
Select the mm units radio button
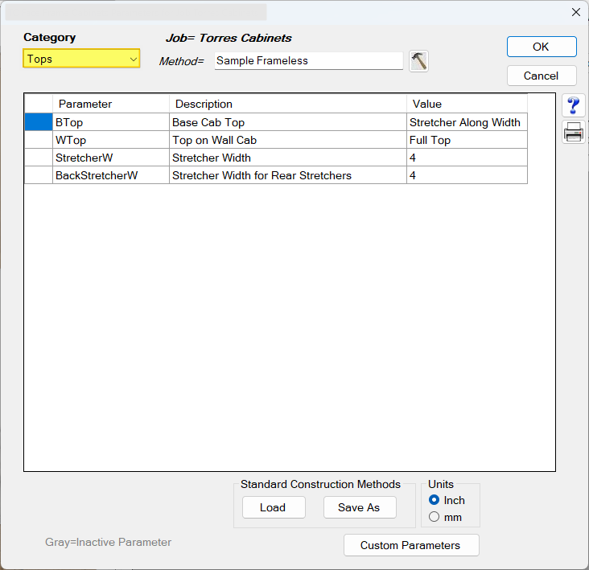(x=435, y=517)
